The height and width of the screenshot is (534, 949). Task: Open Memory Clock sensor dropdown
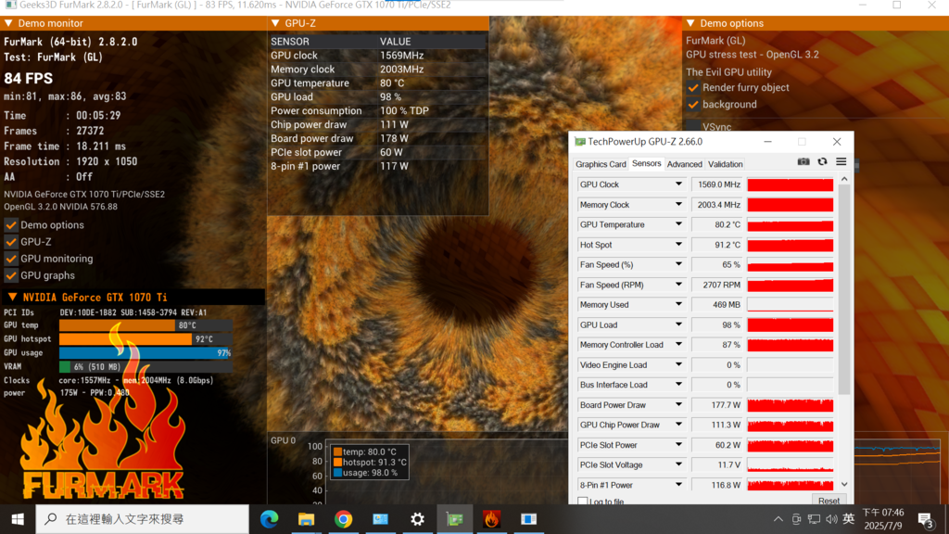[x=678, y=205]
